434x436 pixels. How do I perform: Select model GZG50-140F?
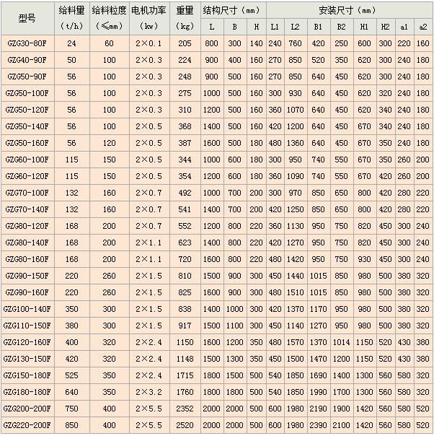(27, 126)
